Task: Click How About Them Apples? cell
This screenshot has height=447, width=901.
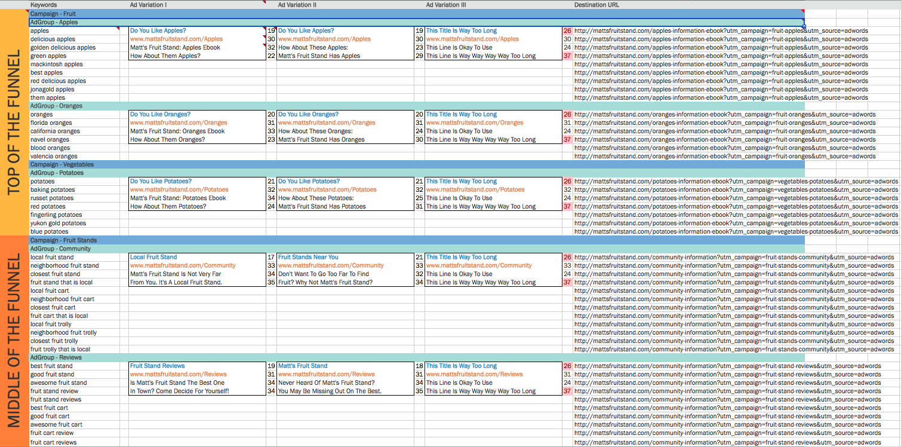Action: pyautogui.click(x=197, y=56)
